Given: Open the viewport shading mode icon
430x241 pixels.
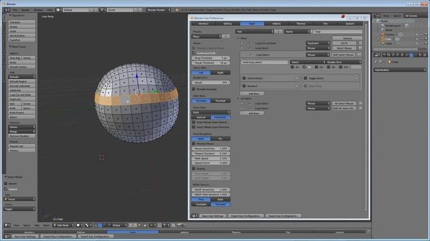Looking at the screenshot, I should click(79, 225).
